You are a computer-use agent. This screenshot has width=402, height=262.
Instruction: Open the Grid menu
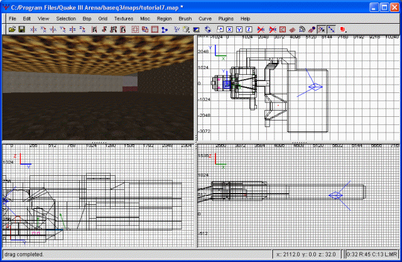pos(103,18)
